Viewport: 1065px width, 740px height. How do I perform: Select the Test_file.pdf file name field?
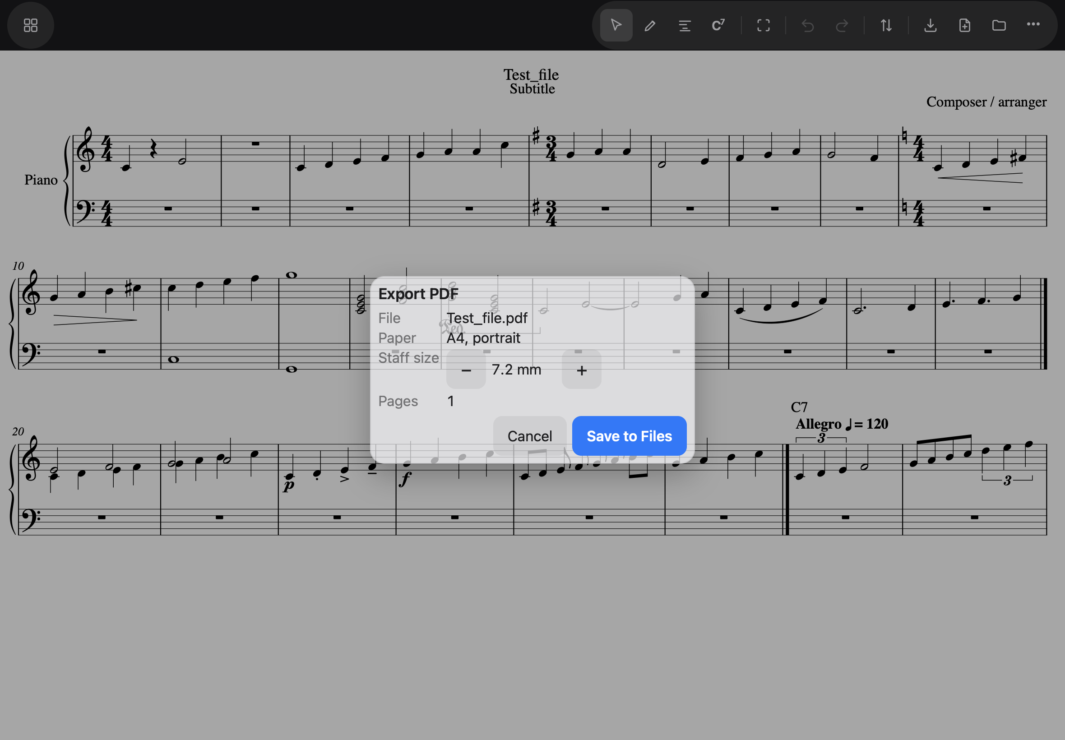pyautogui.click(x=487, y=318)
